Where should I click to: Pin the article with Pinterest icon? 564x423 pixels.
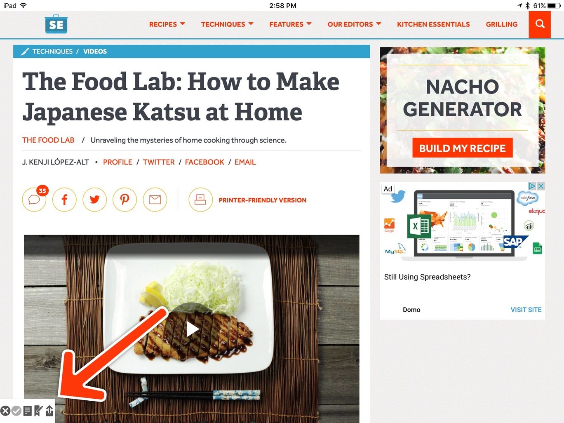coord(125,200)
